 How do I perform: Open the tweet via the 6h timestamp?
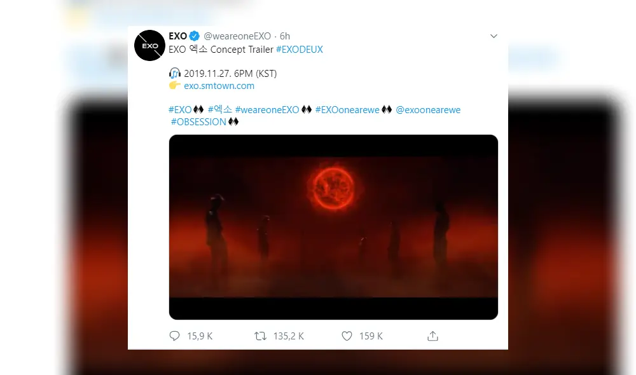tap(282, 36)
